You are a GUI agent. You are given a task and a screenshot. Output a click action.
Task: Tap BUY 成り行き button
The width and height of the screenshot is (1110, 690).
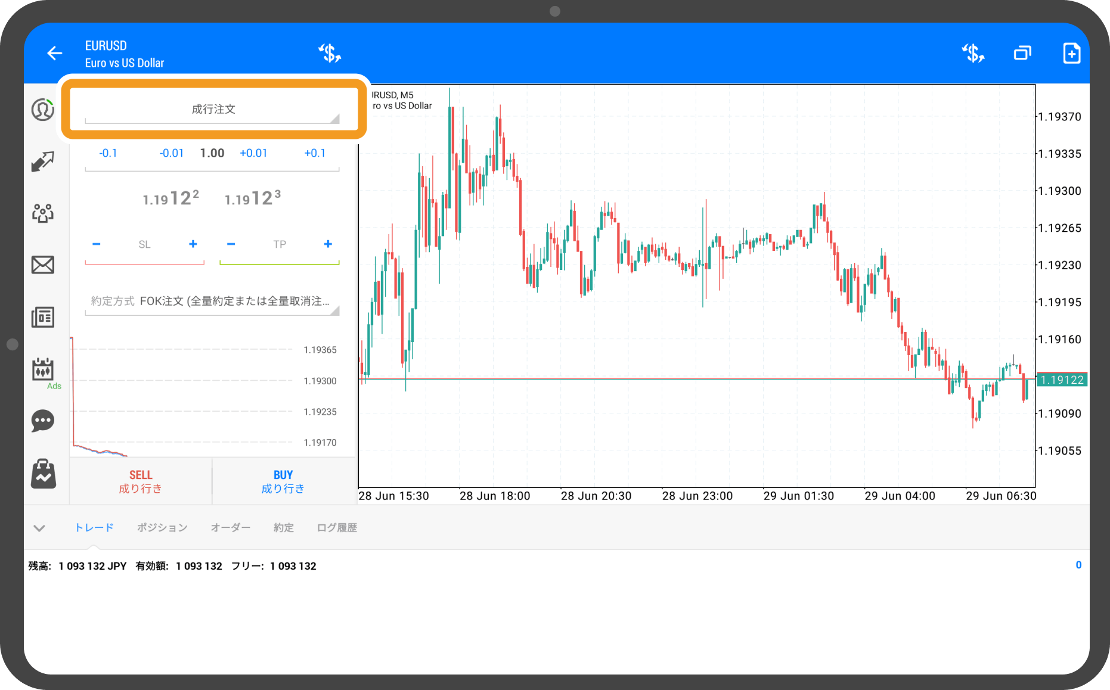coord(283,481)
